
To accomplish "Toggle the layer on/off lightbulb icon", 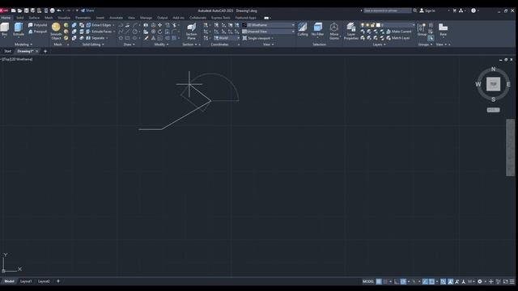I will click(363, 25).
